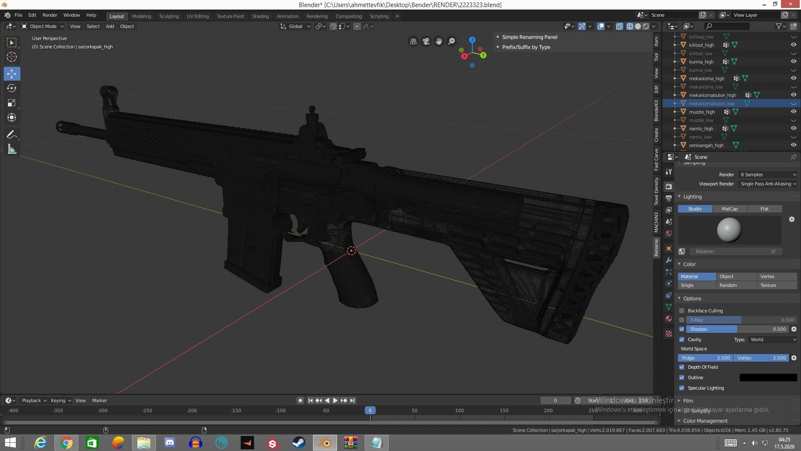Image resolution: width=801 pixels, height=451 pixels.
Task: Select the Scale tool
Action: click(12, 103)
